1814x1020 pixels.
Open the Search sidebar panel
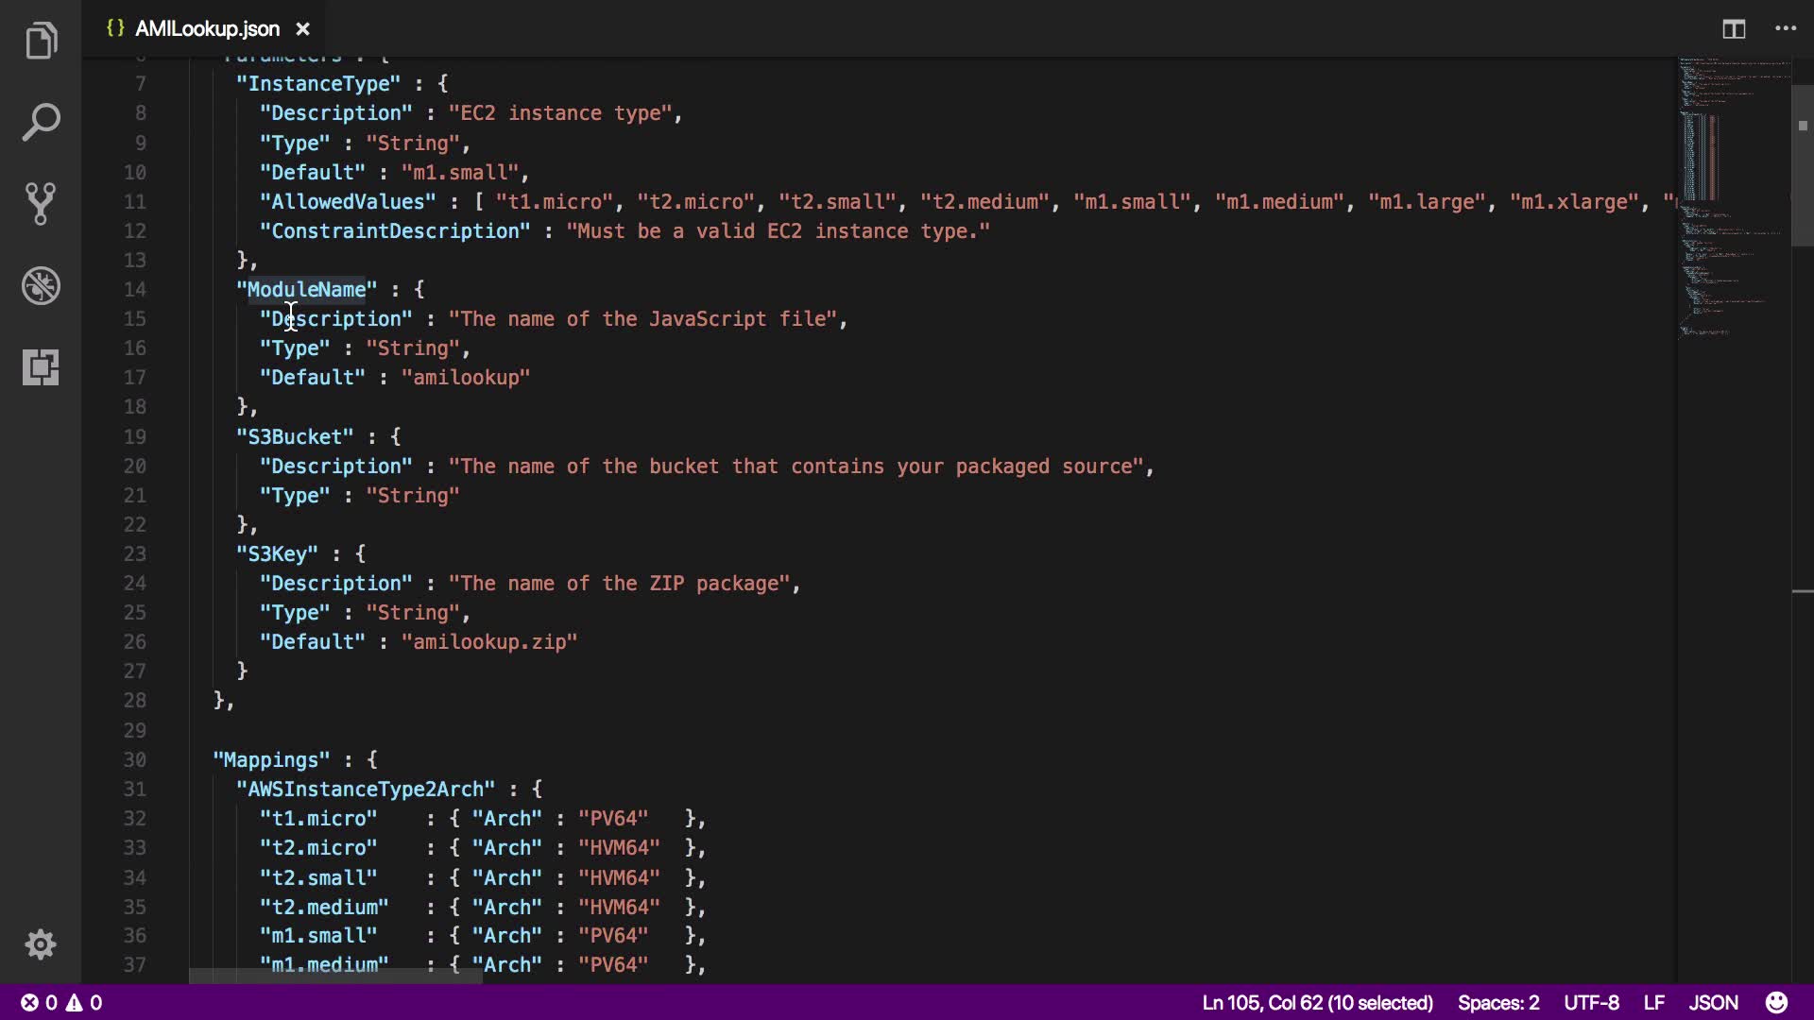(41, 123)
